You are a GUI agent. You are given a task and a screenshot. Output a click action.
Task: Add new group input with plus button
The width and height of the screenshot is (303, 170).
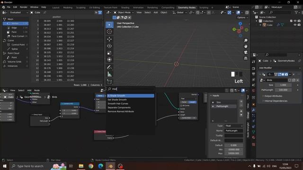[x=241, y=102]
